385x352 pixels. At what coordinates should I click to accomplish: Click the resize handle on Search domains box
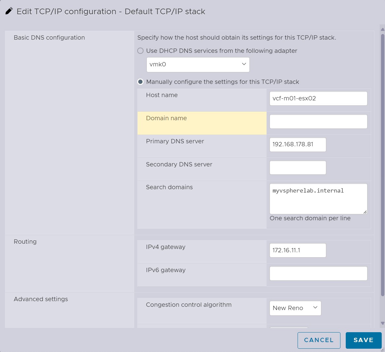(x=365, y=212)
